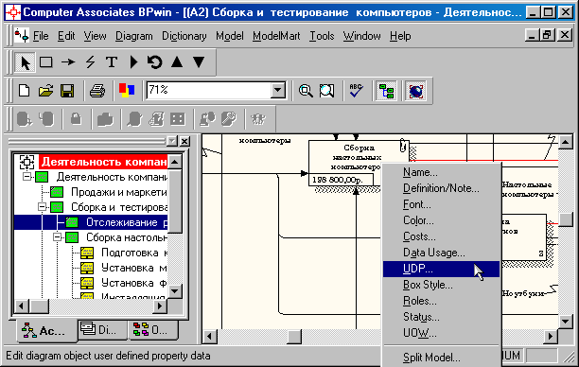The width and height of the screenshot is (579, 367).
Task: Print the current diagram
Action: click(x=97, y=91)
